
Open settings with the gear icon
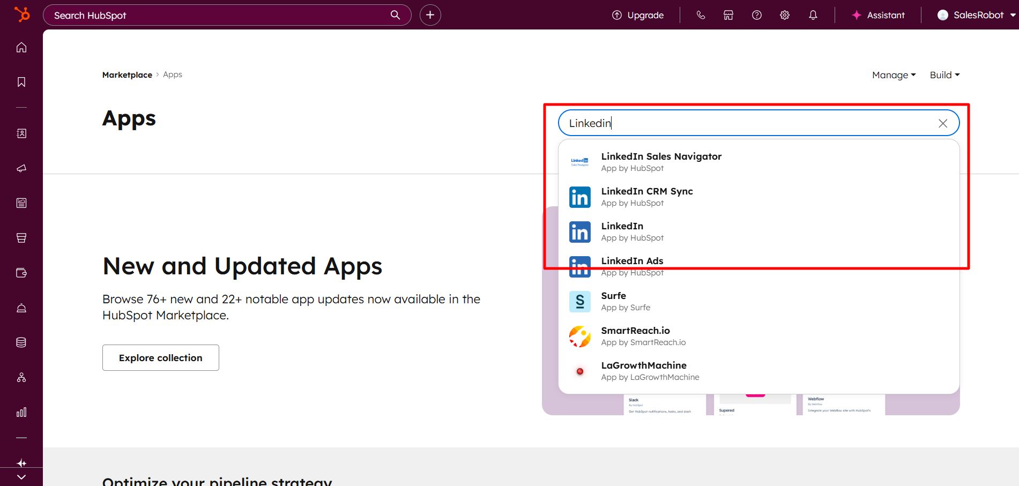point(784,14)
